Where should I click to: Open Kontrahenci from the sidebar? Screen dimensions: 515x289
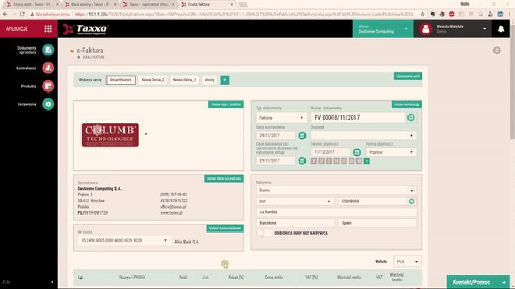tap(48, 68)
